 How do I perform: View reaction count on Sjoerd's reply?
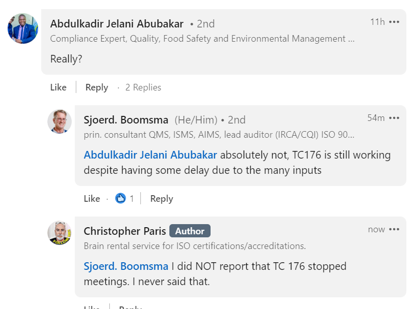pyautogui.click(x=132, y=199)
